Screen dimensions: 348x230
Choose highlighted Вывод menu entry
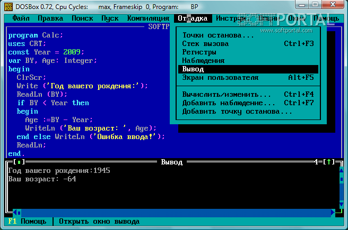[x=248, y=69]
